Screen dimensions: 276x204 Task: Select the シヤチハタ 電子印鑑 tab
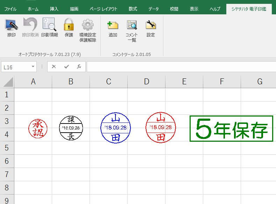(x=249, y=9)
